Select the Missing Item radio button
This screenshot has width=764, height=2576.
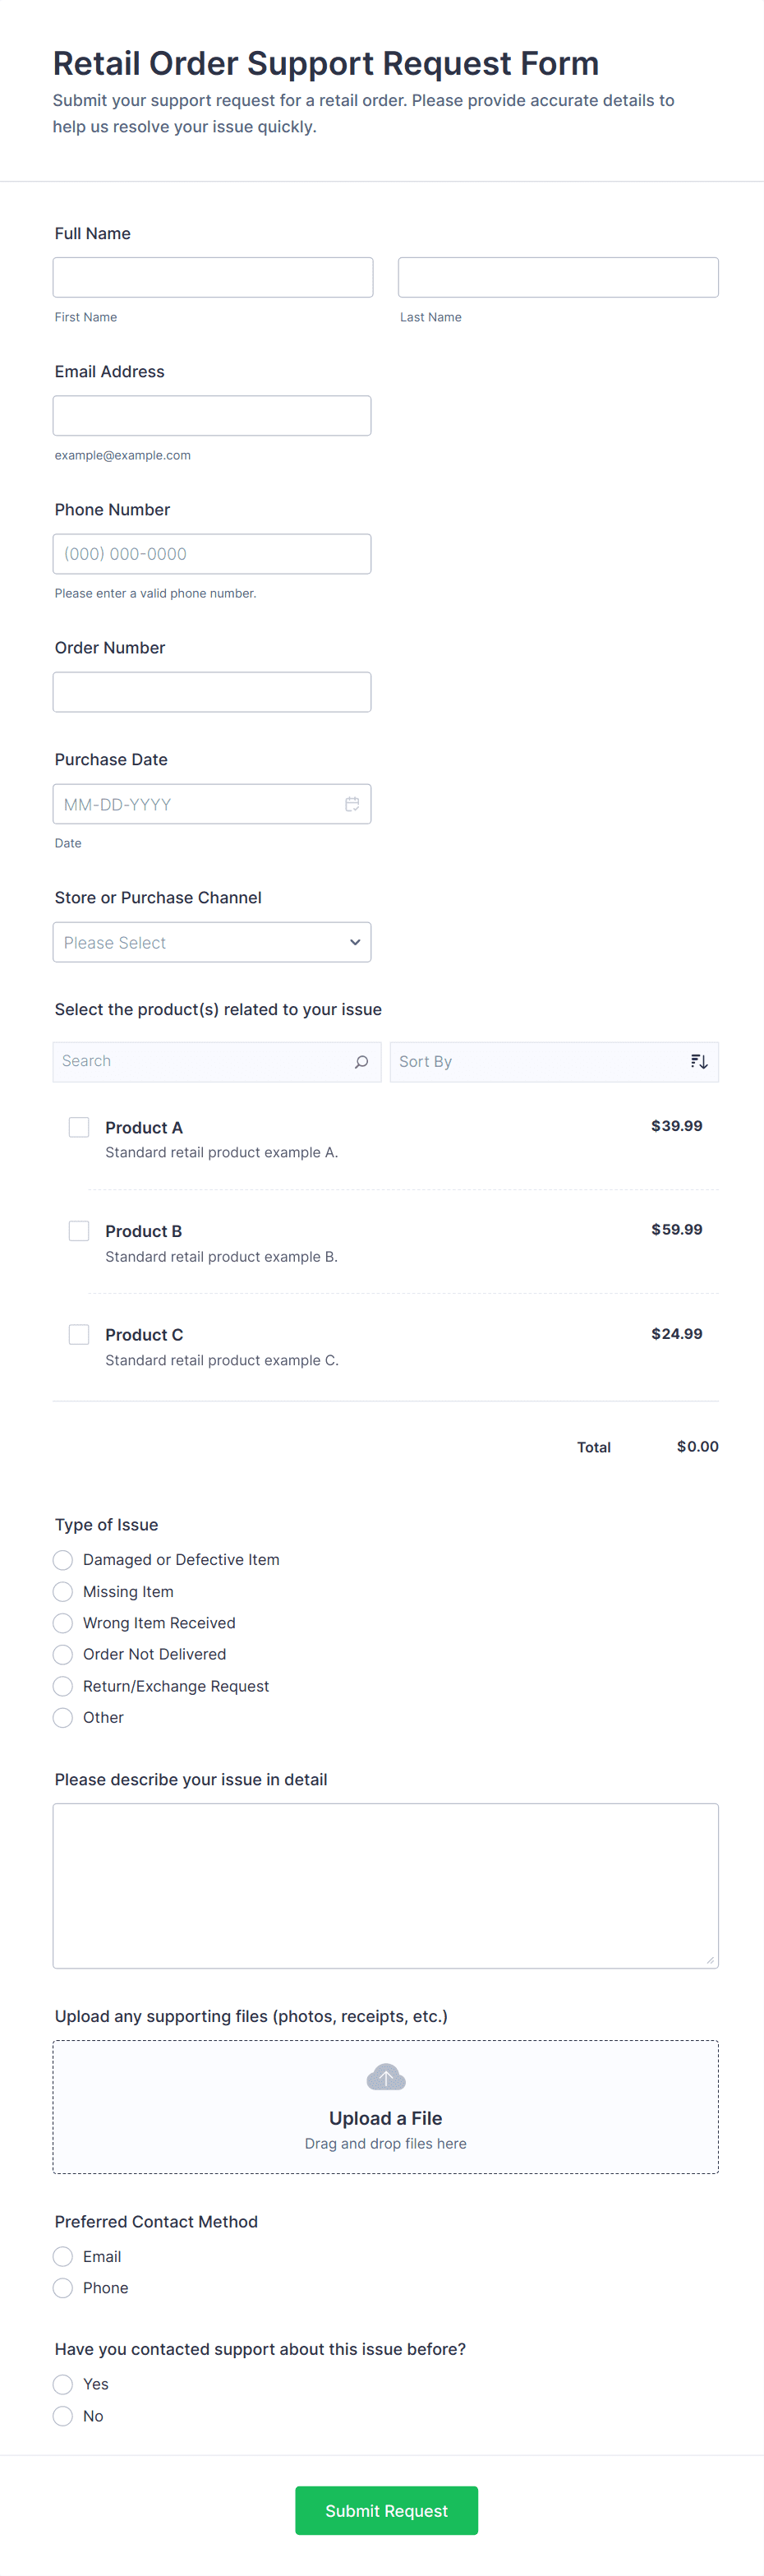[63, 1591]
